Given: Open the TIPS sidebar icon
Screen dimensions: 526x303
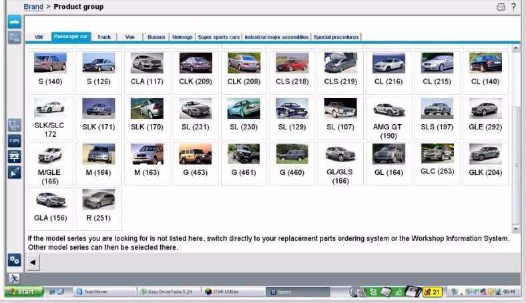Looking at the screenshot, I should pyautogui.click(x=14, y=141).
